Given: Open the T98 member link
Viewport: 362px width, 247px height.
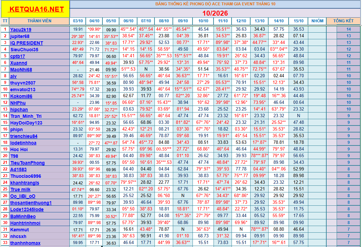Looking at the screenshot, I should [14, 156].
